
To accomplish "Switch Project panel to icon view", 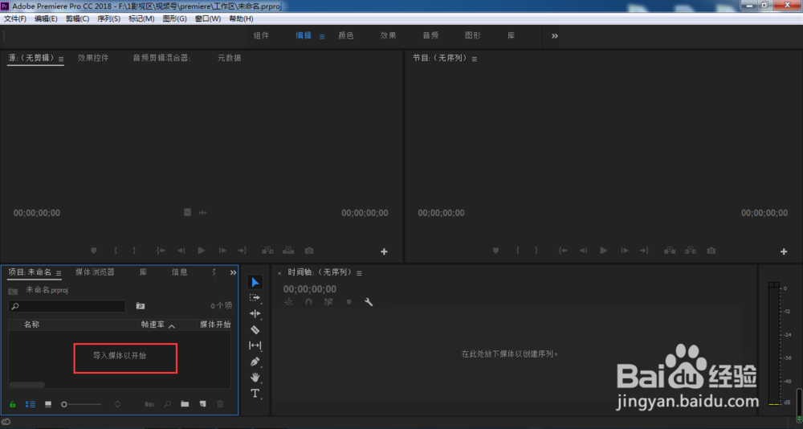I will 48,404.
